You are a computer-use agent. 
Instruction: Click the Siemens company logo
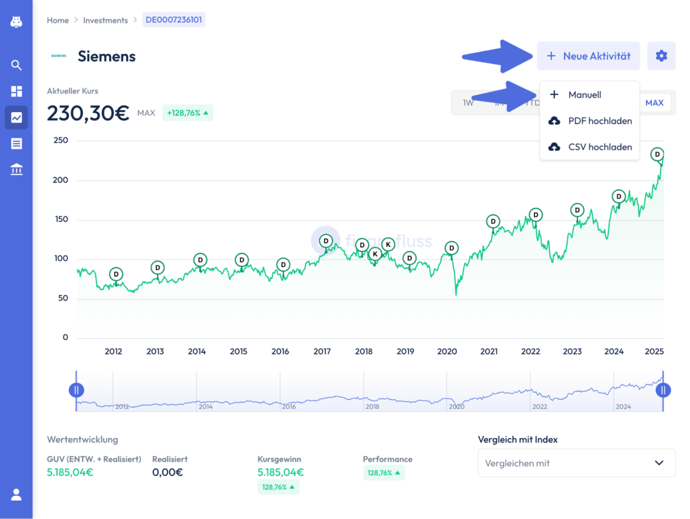coord(59,56)
